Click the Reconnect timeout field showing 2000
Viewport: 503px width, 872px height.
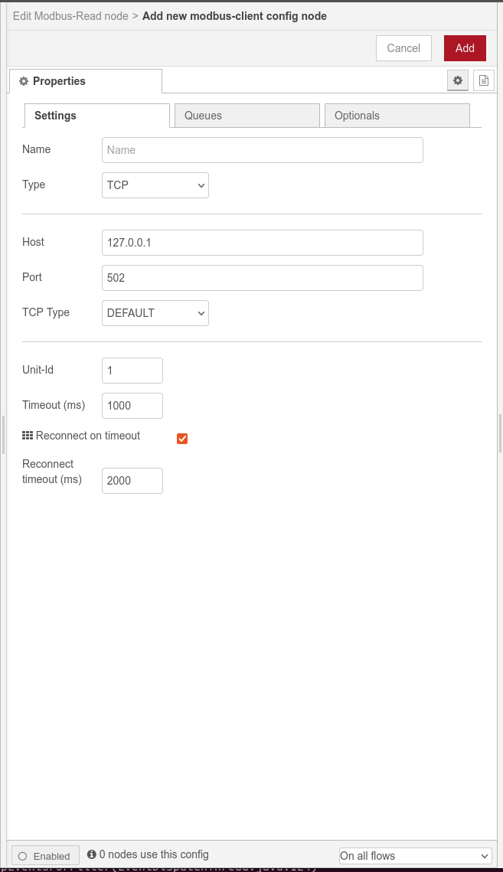click(132, 481)
